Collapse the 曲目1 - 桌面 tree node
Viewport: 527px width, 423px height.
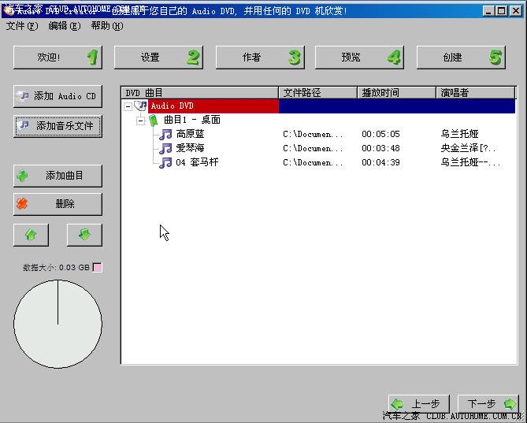140,120
